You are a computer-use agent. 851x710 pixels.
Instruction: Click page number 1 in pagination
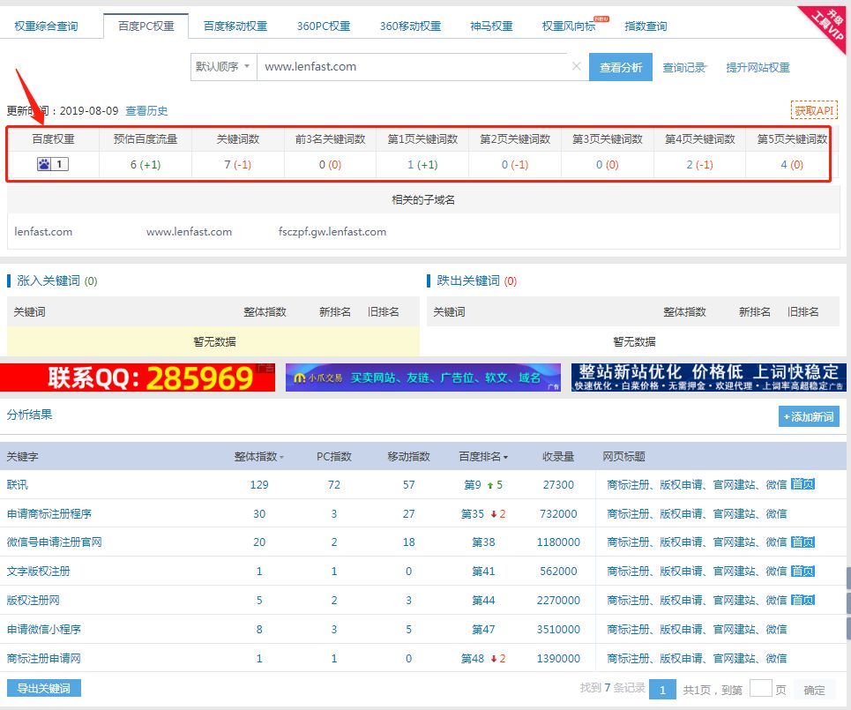pyautogui.click(x=662, y=690)
